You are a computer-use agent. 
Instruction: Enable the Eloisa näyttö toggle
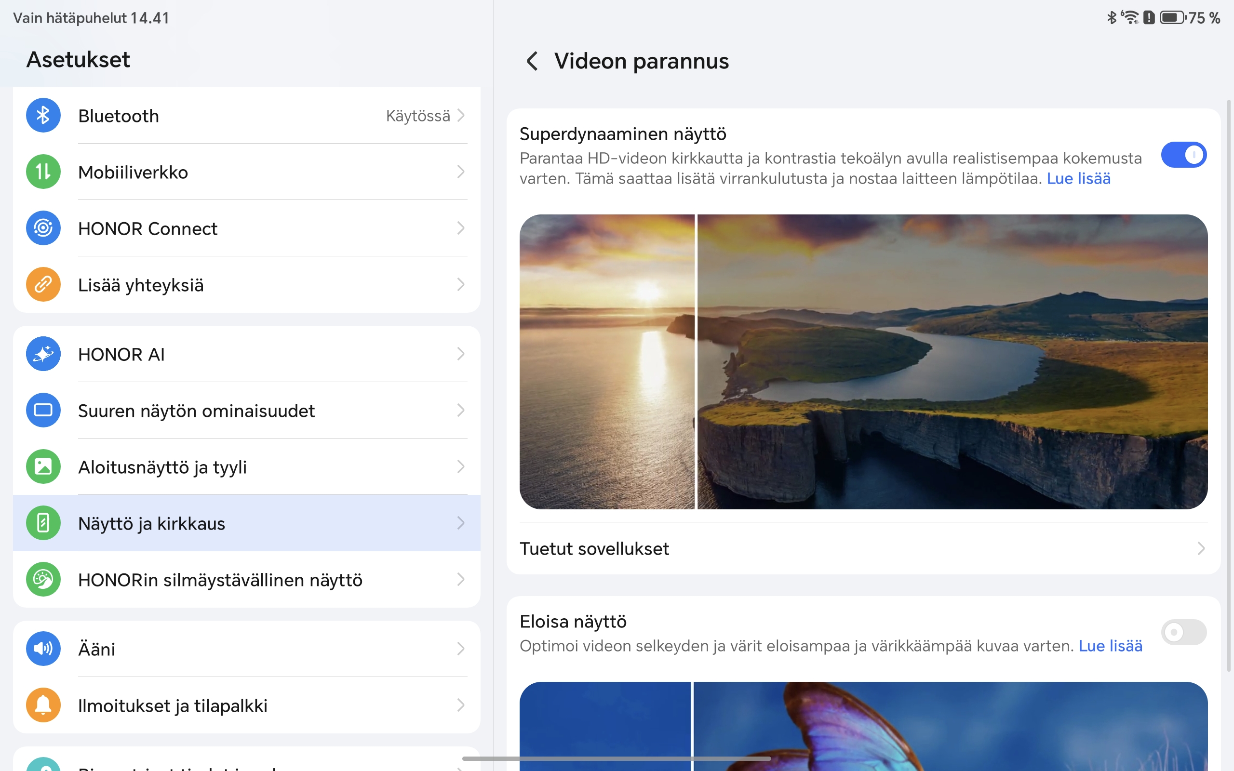1183,632
